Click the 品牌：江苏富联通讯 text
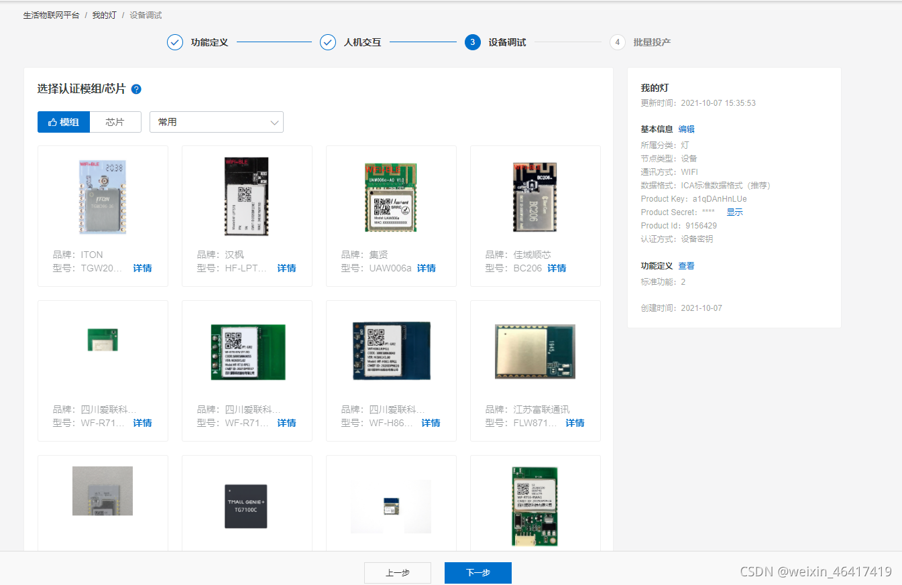The height and width of the screenshot is (585, 902). click(527, 409)
